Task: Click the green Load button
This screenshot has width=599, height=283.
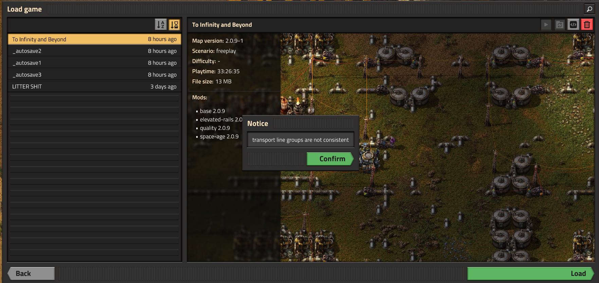Action: (x=530, y=273)
